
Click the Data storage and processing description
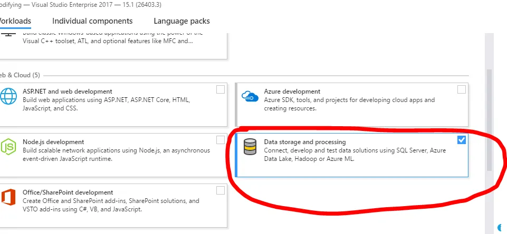pyautogui.click(x=355, y=154)
